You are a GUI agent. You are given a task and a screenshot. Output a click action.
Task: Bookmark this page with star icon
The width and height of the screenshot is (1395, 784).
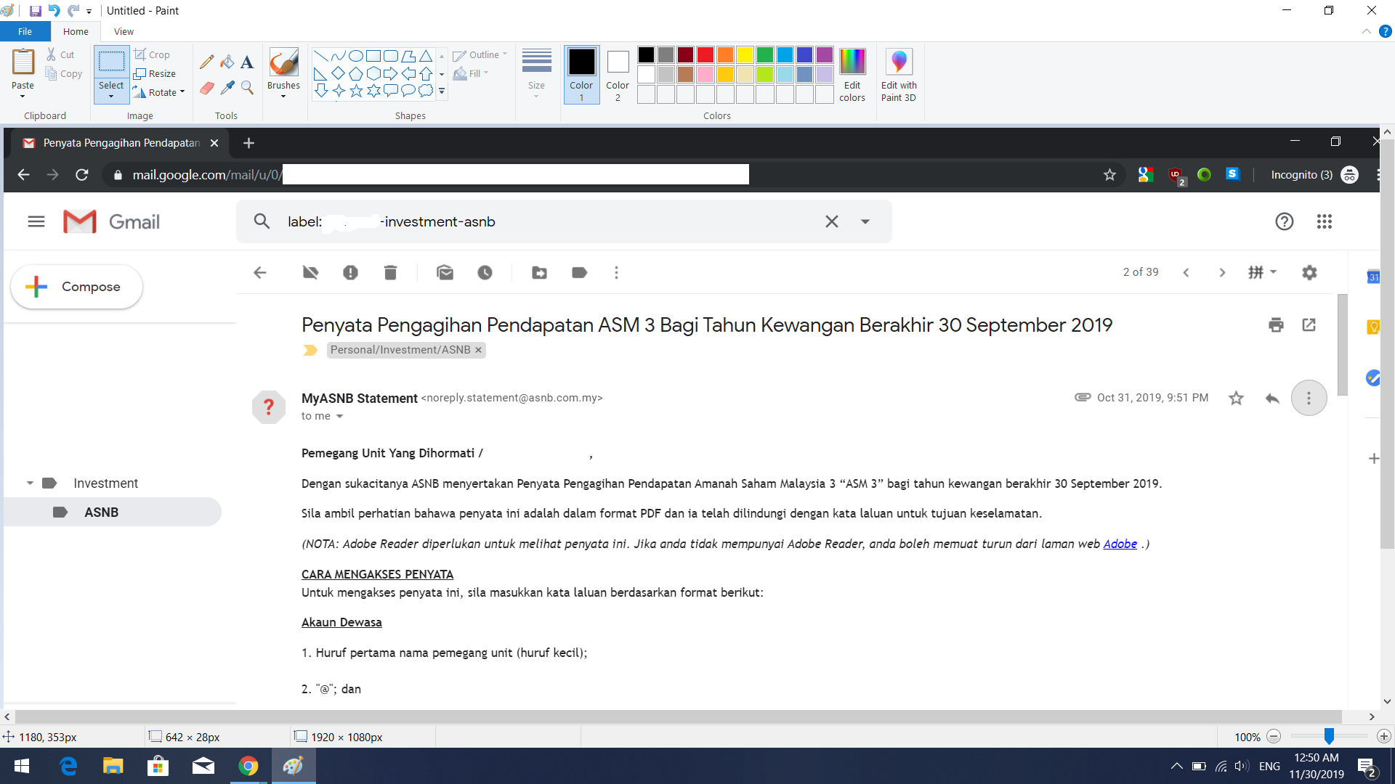1109,175
